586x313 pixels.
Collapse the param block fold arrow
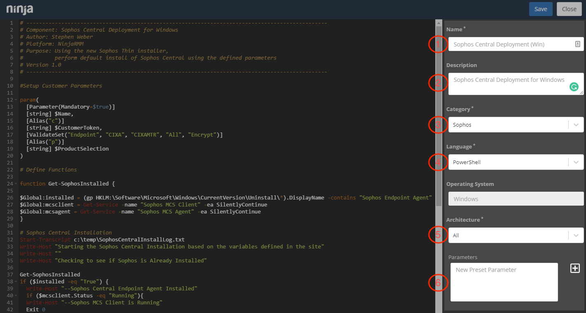(x=16, y=100)
